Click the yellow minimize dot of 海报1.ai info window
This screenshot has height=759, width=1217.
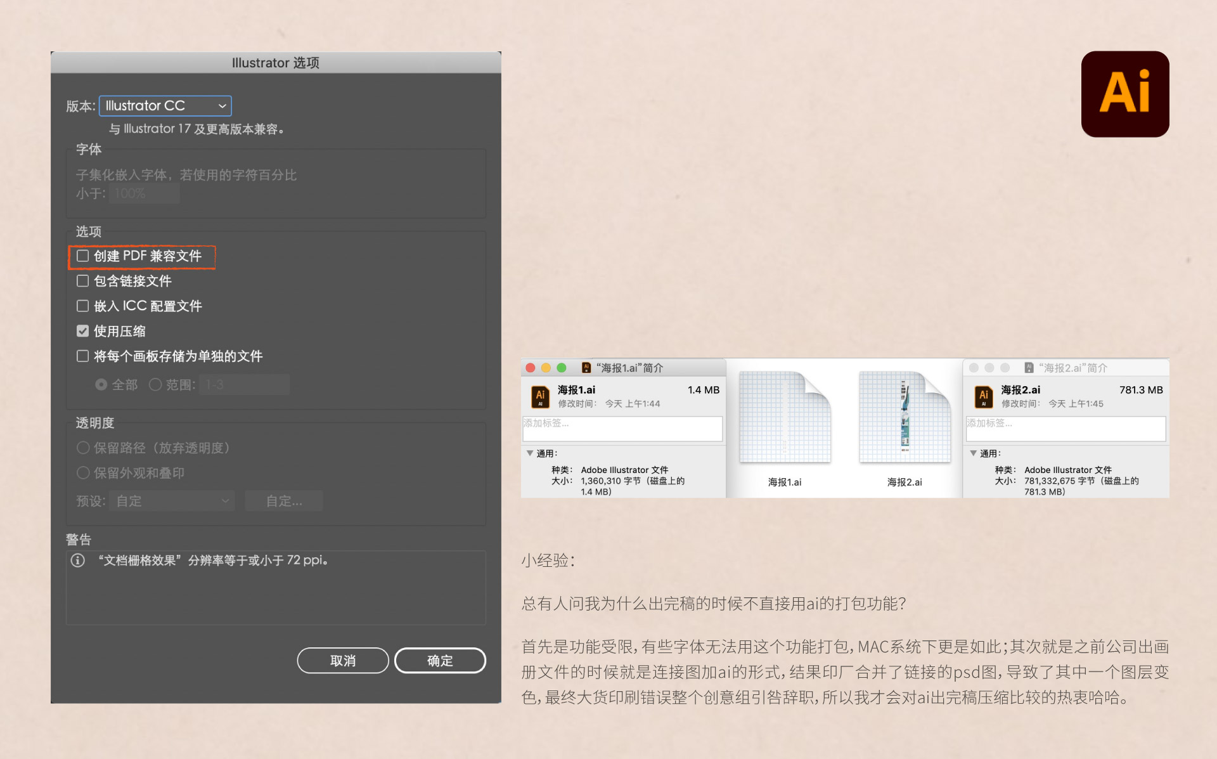[546, 368]
